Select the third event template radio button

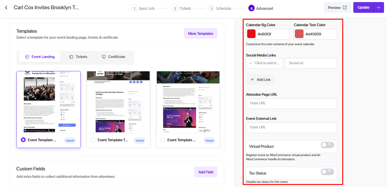click(x=163, y=140)
